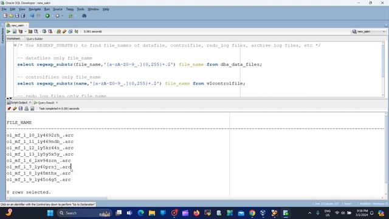
Task: Run Statement with green play icon
Action: click(9, 32)
